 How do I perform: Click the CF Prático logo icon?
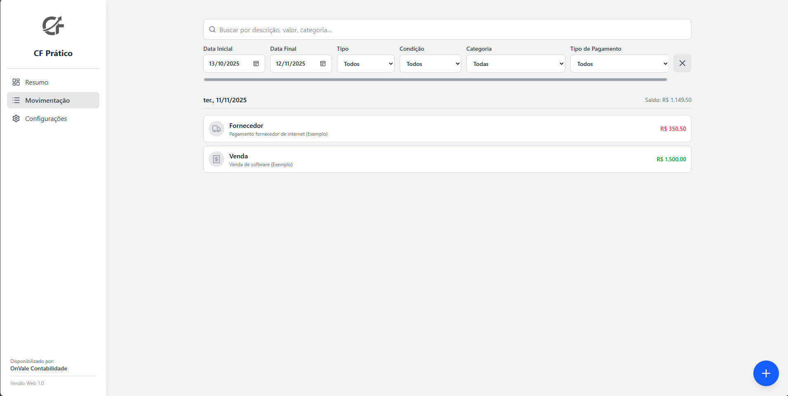tap(53, 26)
